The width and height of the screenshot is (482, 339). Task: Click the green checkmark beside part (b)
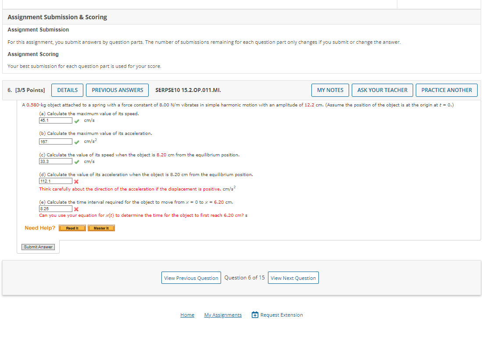[77, 141]
